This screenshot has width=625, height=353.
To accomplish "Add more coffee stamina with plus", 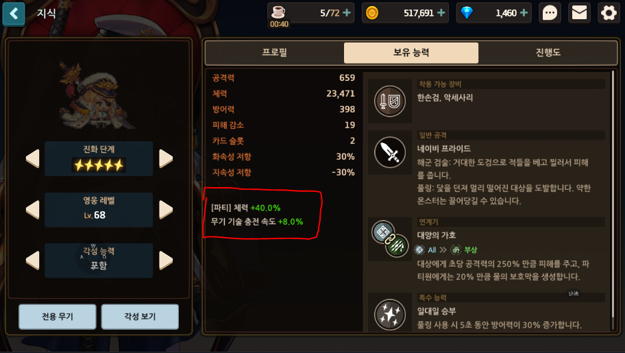I will (347, 13).
